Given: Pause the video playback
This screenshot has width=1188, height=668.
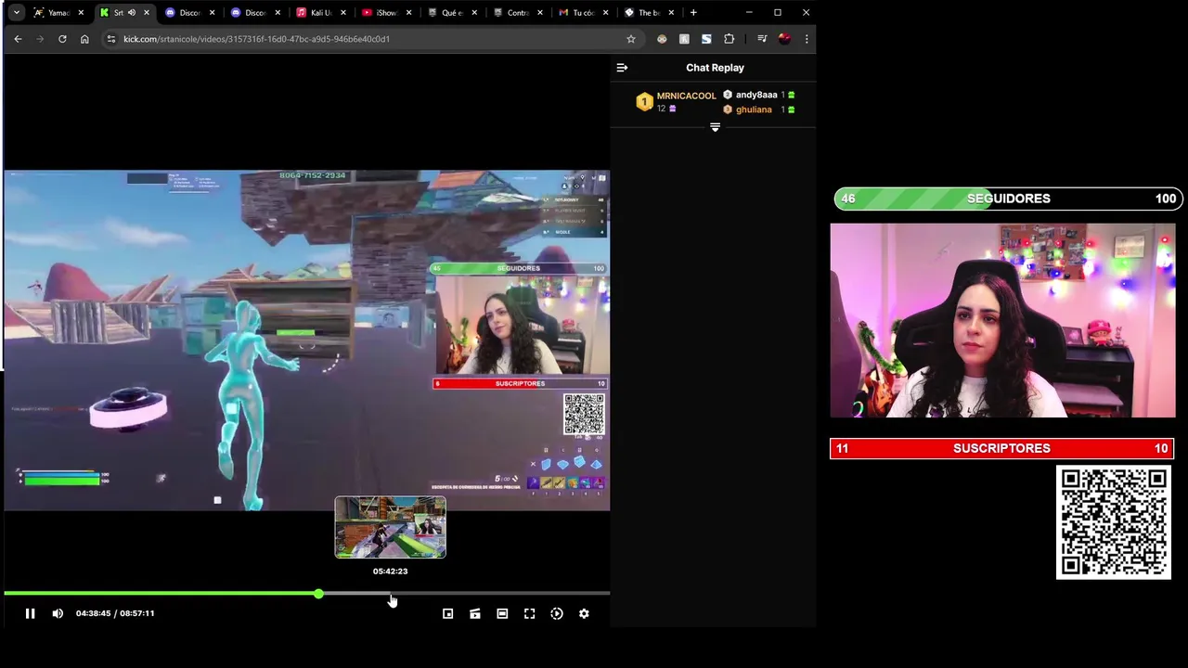Looking at the screenshot, I should (30, 613).
